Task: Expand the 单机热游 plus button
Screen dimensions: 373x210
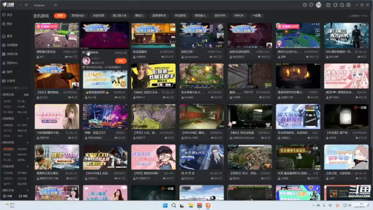Action: tap(28, 142)
